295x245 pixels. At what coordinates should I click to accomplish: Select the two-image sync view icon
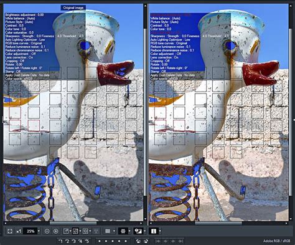point(85,231)
